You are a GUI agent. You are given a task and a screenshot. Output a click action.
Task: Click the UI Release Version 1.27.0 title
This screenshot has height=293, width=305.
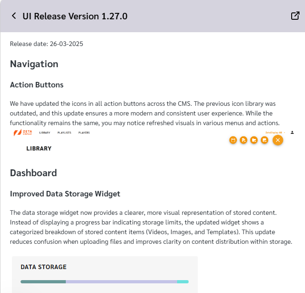tap(75, 16)
